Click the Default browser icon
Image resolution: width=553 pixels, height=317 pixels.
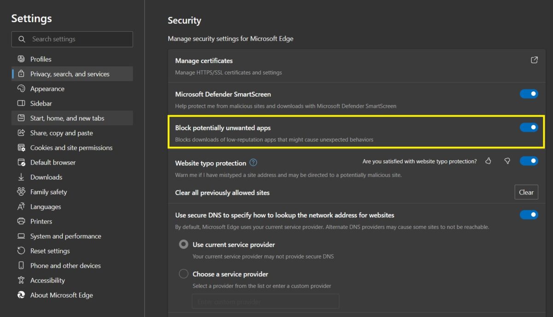[21, 162]
